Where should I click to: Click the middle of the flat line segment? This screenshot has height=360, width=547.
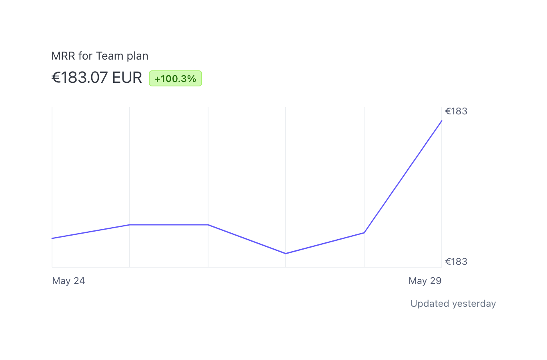click(x=169, y=225)
